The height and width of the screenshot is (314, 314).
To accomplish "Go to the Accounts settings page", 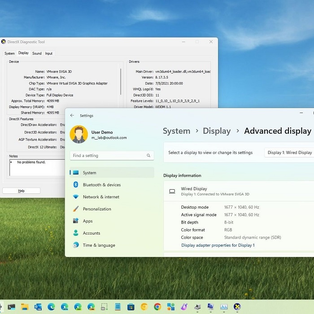I will tap(91, 233).
